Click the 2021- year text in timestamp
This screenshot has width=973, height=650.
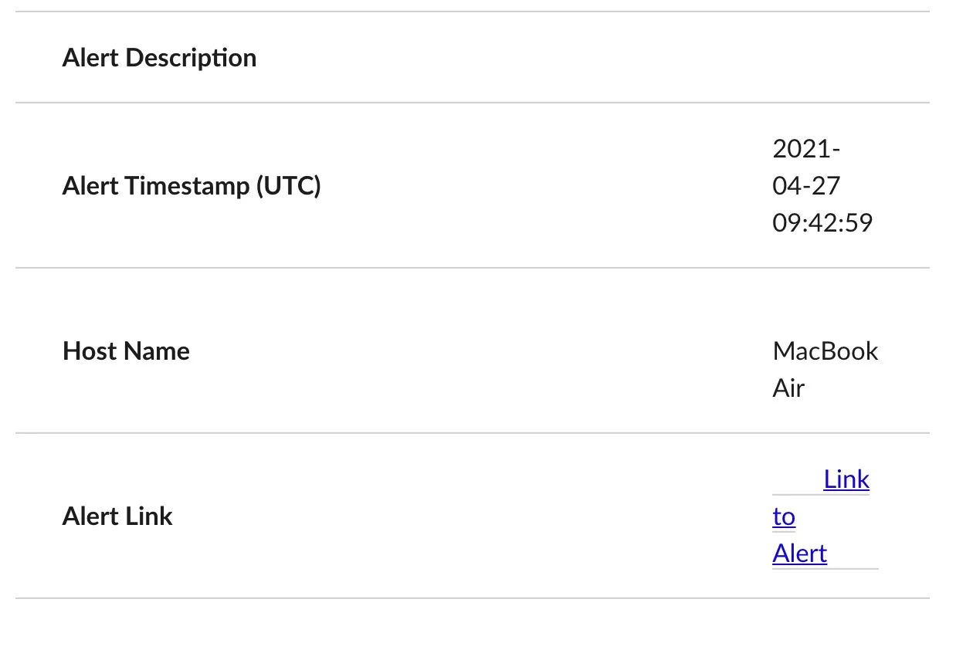point(805,148)
